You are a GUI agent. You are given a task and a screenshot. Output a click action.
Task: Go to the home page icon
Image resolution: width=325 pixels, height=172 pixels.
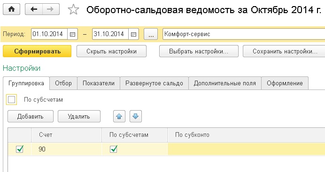(11, 9)
